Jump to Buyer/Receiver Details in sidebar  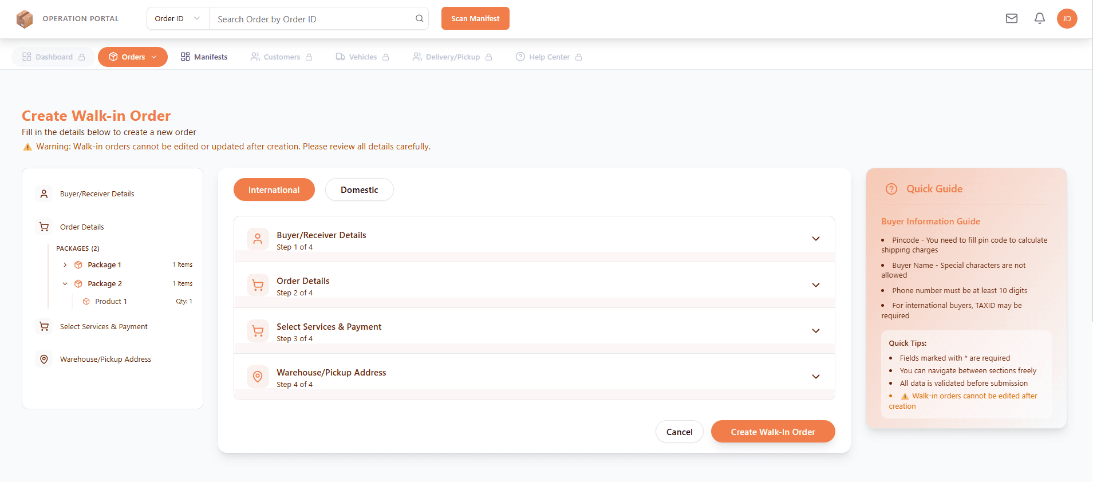[97, 194]
